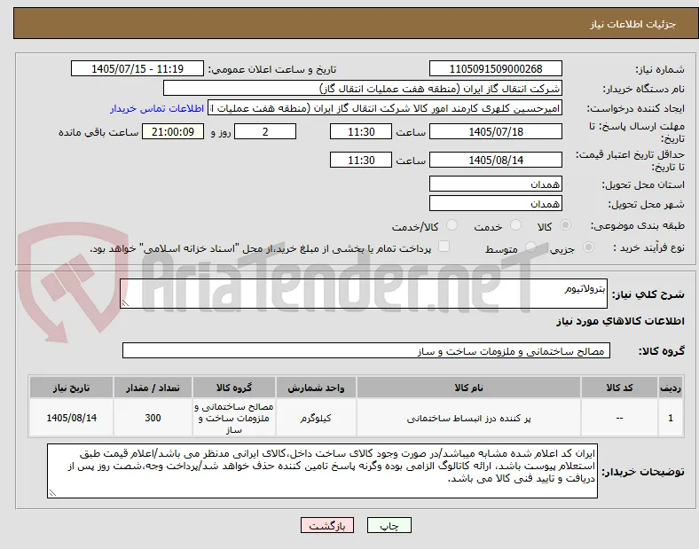Click the response deadline time 11:30 field
The height and width of the screenshot is (549, 699).
[361, 131]
